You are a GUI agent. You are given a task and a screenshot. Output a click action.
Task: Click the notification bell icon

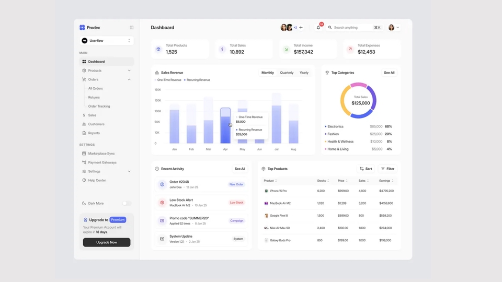318,28
